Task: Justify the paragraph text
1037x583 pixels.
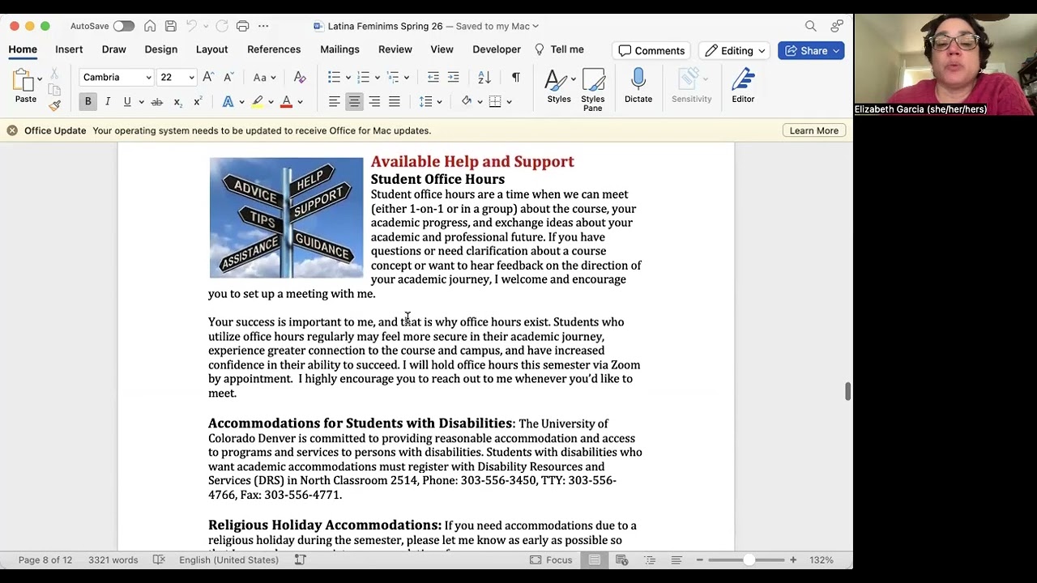Action: click(x=394, y=101)
